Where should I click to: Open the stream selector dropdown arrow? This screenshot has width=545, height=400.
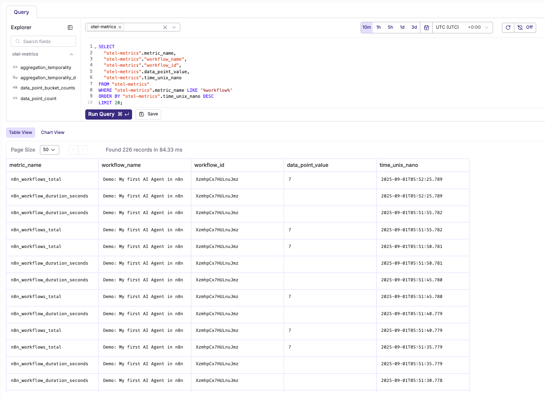[174, 27]
